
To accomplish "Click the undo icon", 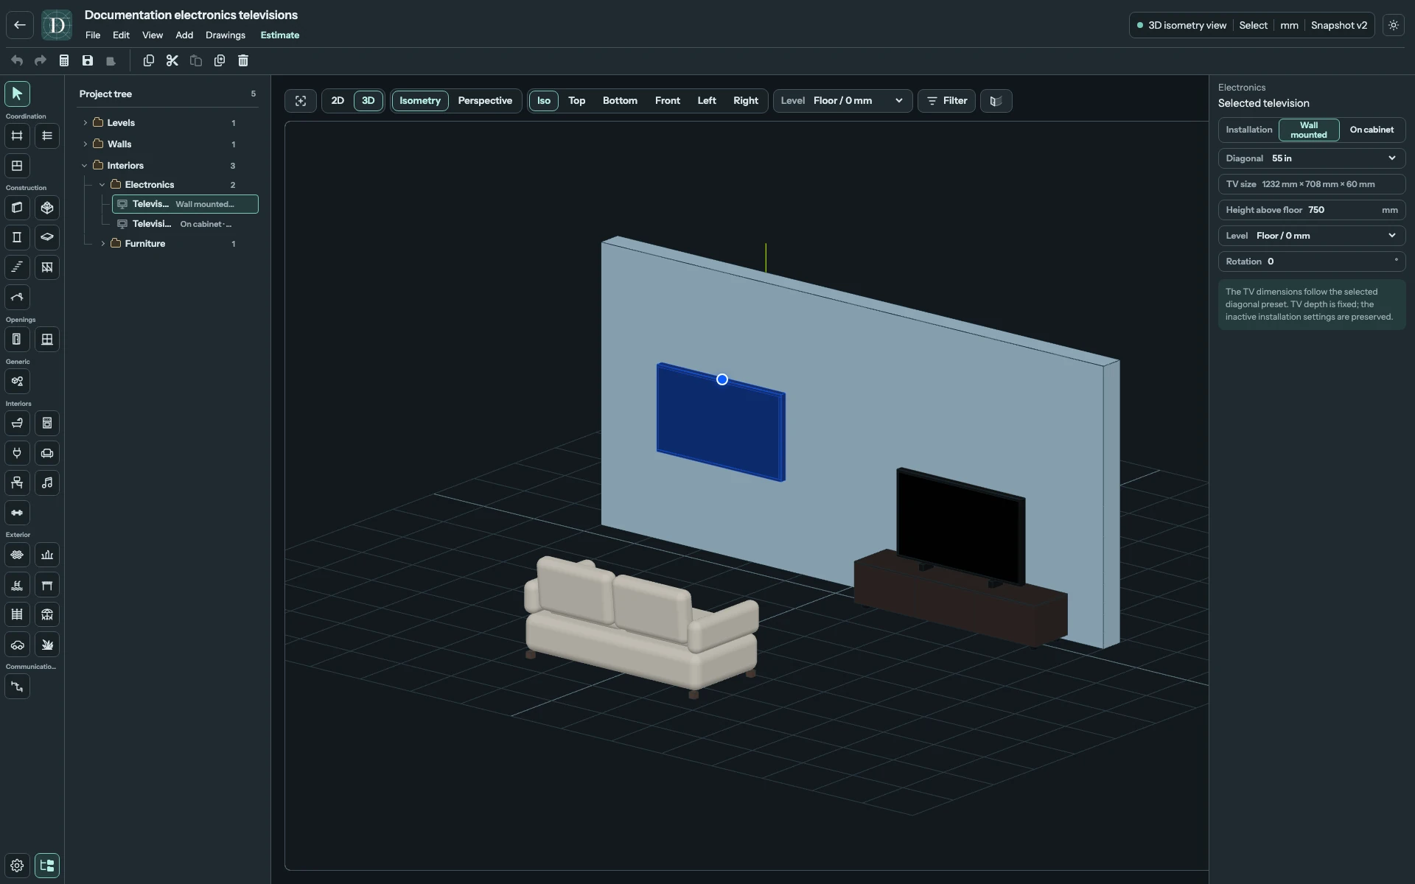I will click(17, 60).
